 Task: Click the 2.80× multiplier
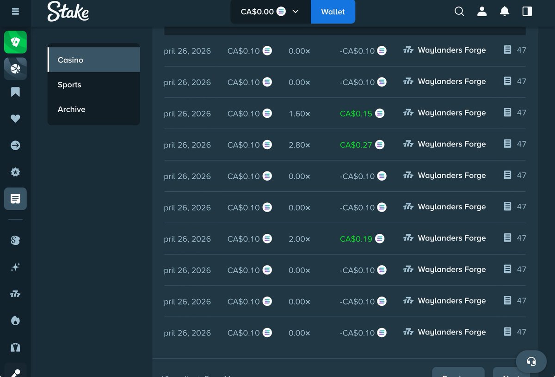click(299, 145)
